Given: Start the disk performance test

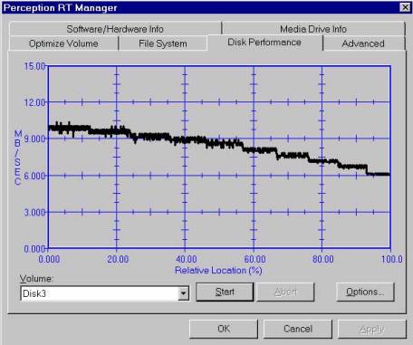Looking at the screenshot, I should pyautogui.click(x=225, y=292).
